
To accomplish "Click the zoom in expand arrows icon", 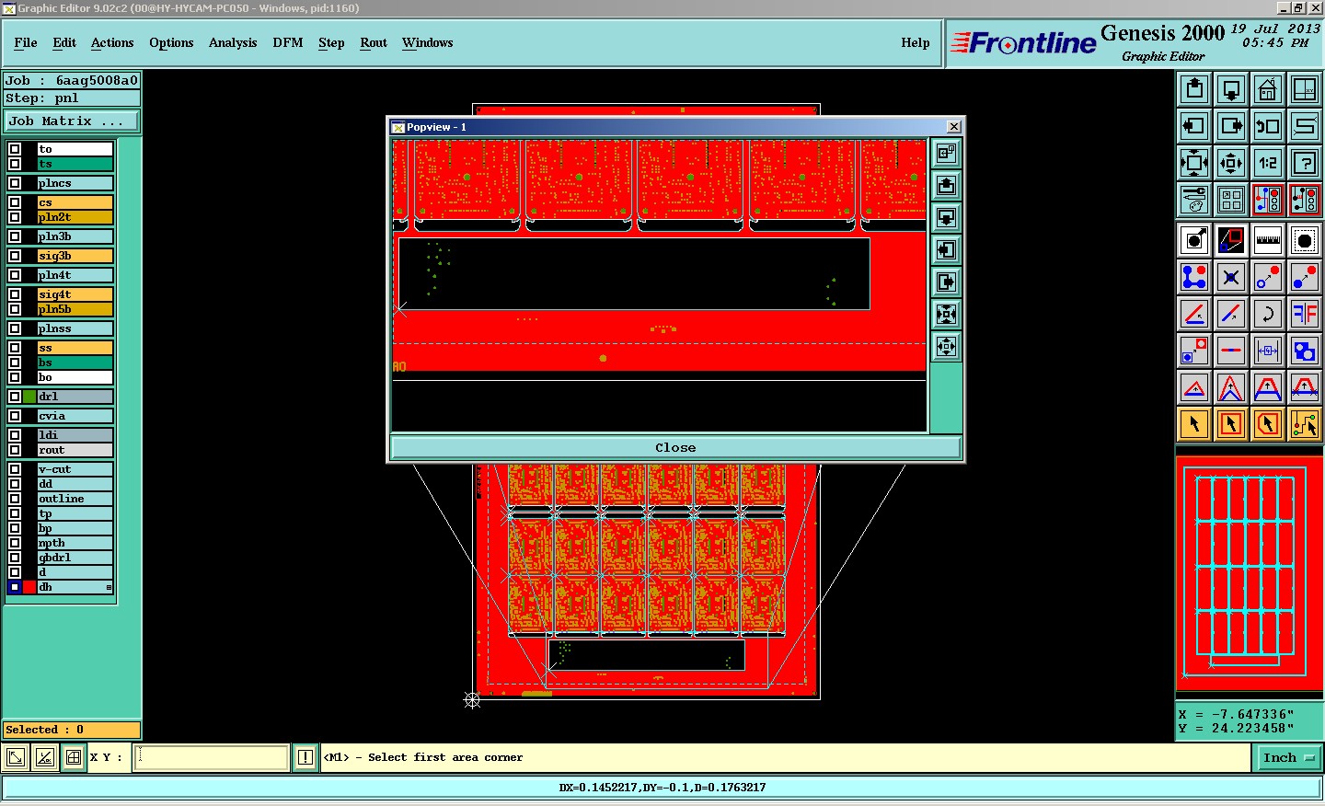I will (1194, 163).
